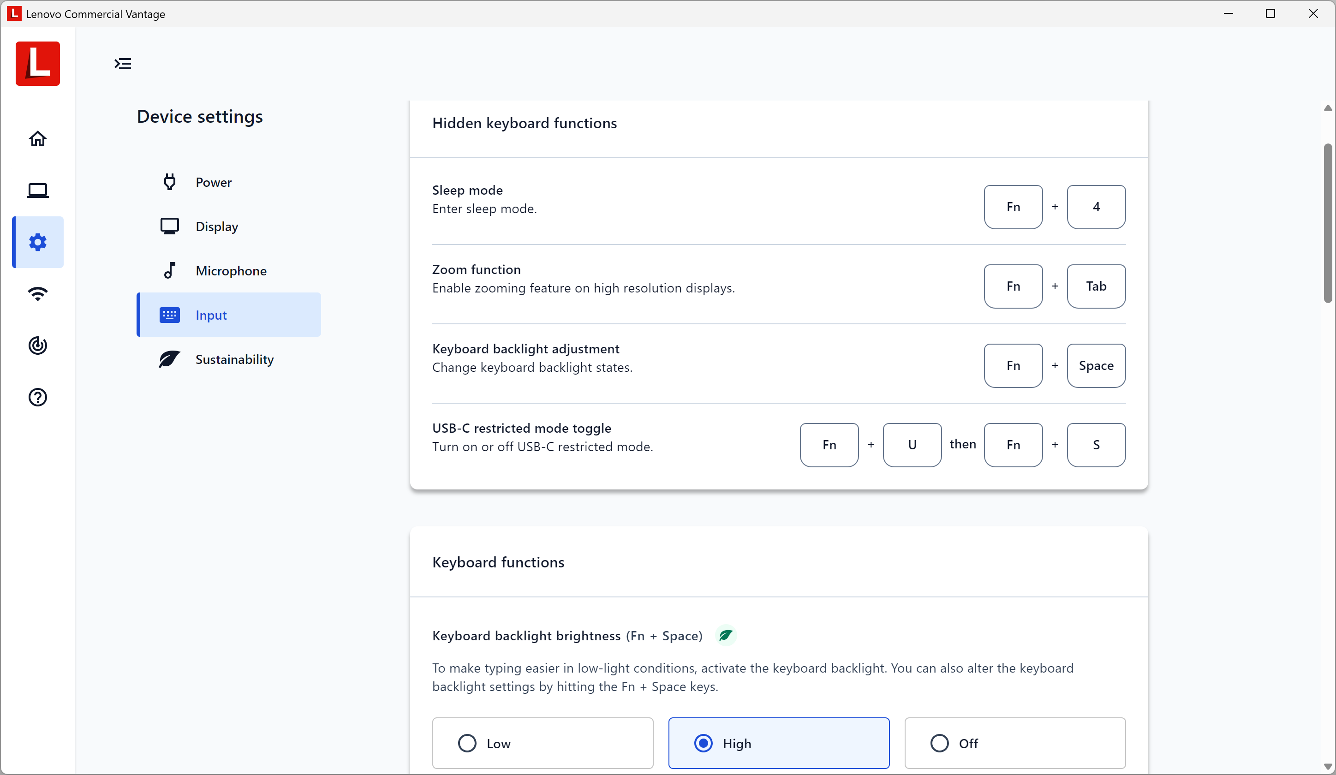
Task: Select the Low backlight brightness option
Action: click(x=543, y=743)
